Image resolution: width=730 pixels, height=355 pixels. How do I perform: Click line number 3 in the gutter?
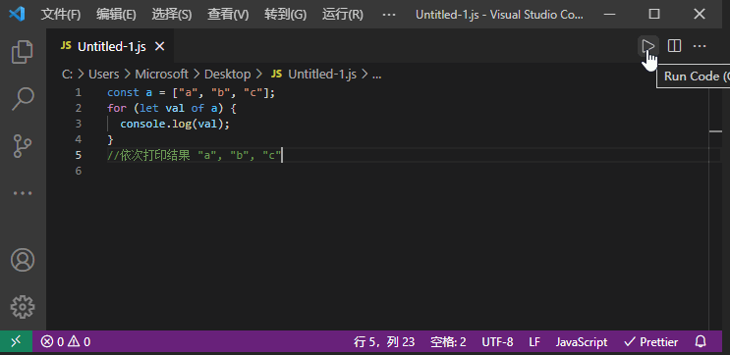78,124
